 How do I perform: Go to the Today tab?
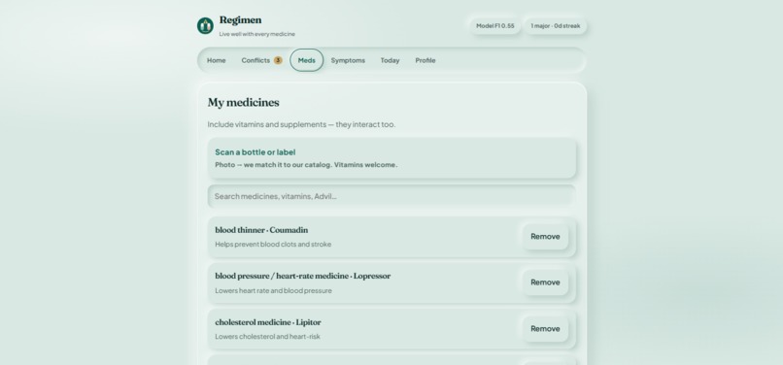point(390,60)
